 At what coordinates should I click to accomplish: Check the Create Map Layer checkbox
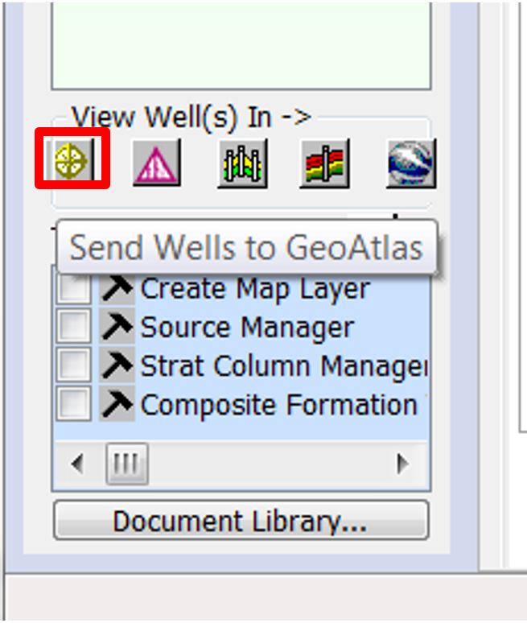(x=74, y=288)
